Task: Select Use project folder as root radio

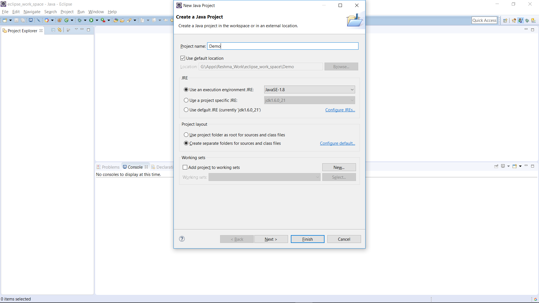Action: [186, 135]
